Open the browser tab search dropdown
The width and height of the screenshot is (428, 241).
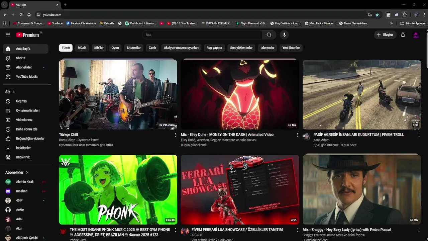[4, 5]
